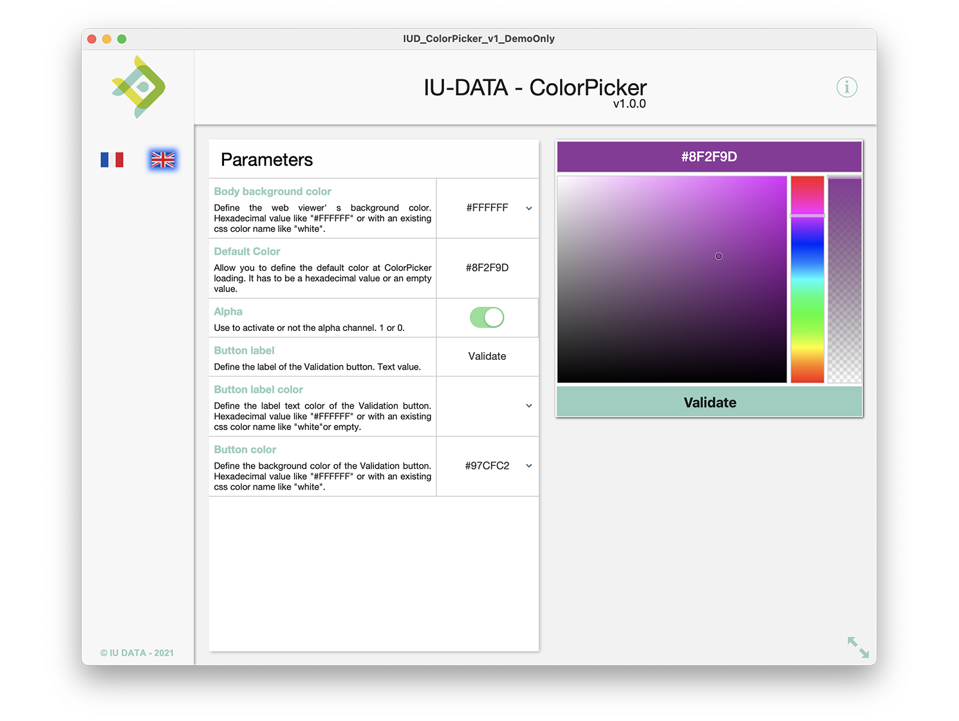Click the Button label heading
The image size is (959, 721).
245,350
